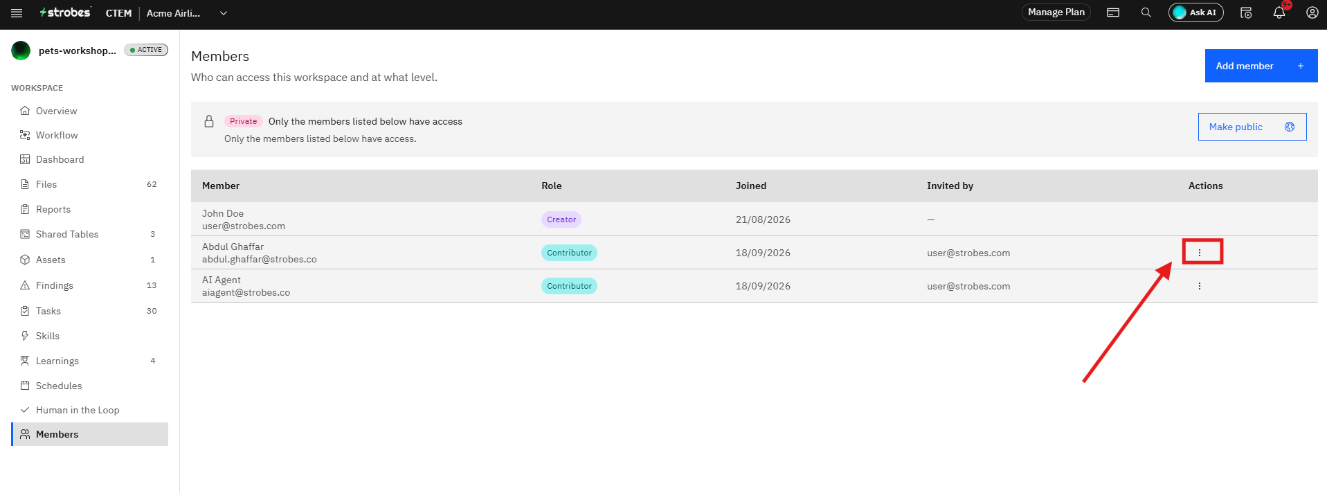The height and width of the screenshot is (493, 1327).
Task: Click the lock icon in the privacy banner
Action: click(209, 121)
